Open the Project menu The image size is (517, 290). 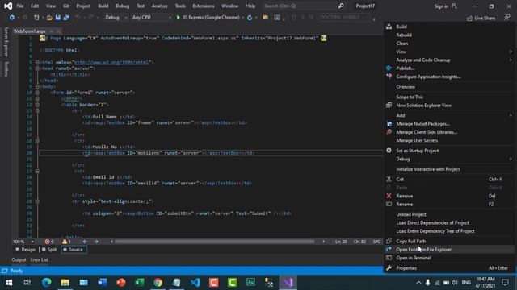(x=83, y=6)
